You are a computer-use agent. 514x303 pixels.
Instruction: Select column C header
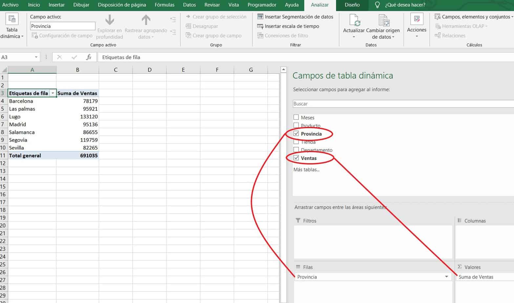116,70
